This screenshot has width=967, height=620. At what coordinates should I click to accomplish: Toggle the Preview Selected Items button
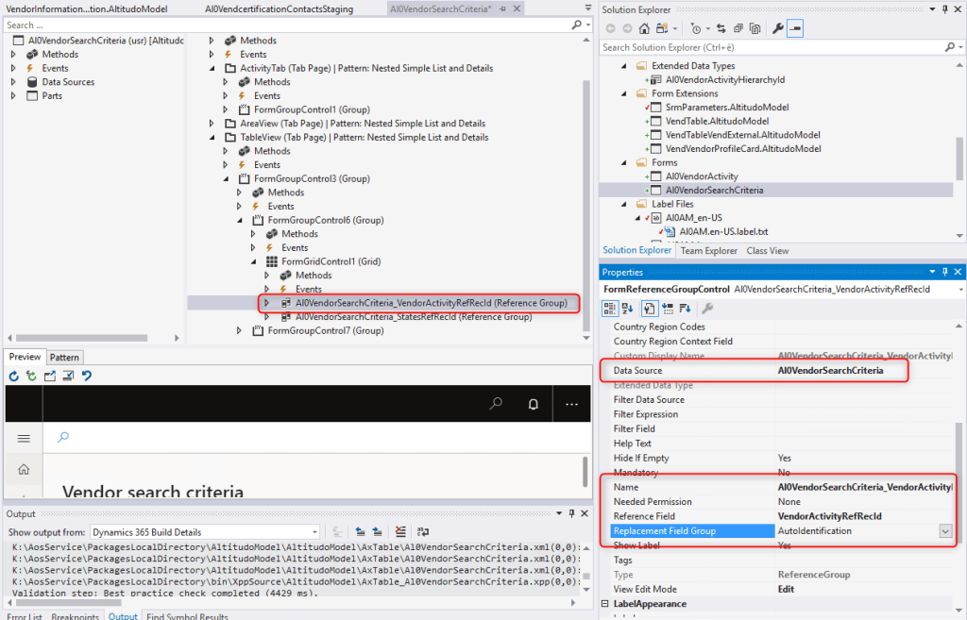coord(795,29)
